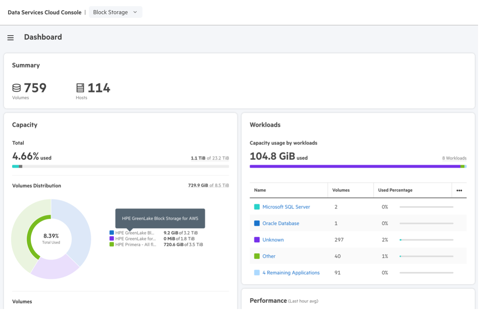Image resolution: width=480 pixels, height=311 pixels.
Task: Click the Name column header
Action: point(260,190)
